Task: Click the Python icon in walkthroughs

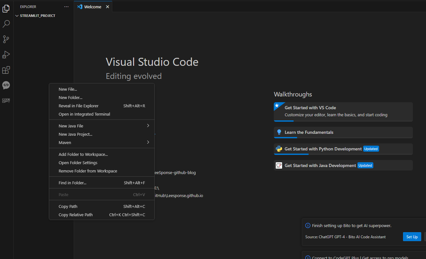Action: (279, 149)
